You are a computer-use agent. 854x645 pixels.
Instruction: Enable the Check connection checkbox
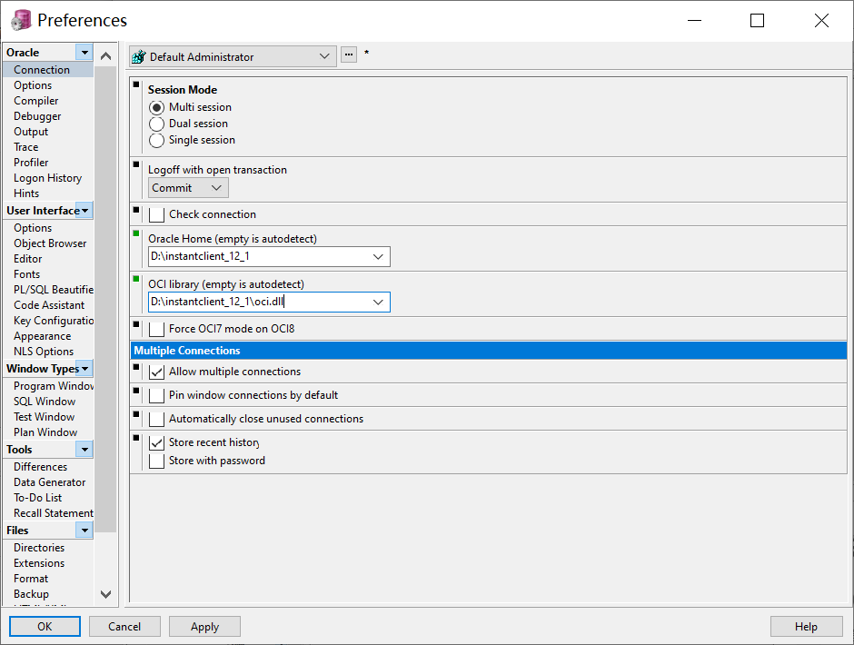tap(156, 214)
